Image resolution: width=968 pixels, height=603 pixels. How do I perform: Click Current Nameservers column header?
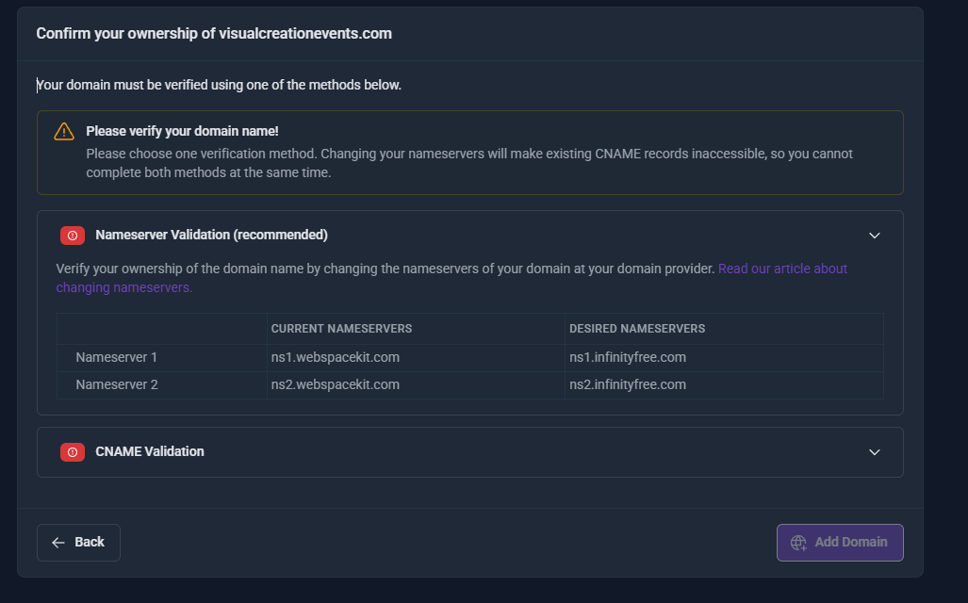coord(341,329)
